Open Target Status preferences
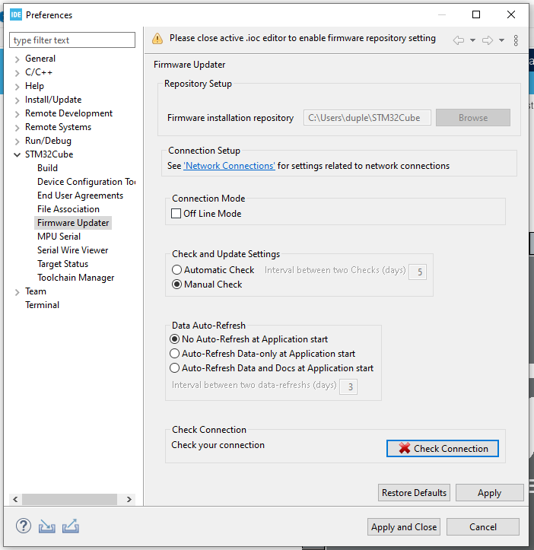 pos(63,264)
